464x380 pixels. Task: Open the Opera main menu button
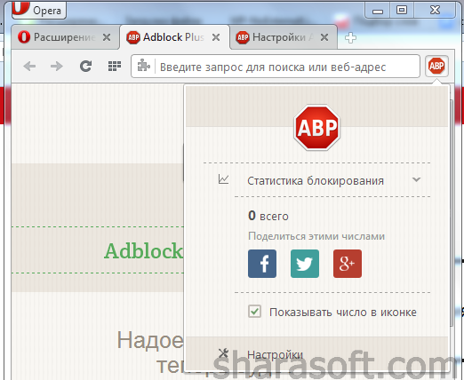tap(38, 10)
